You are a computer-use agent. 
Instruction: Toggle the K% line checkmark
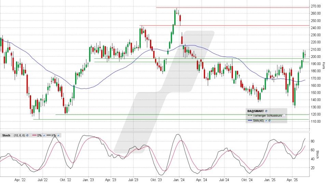click(x=58, y=135)
